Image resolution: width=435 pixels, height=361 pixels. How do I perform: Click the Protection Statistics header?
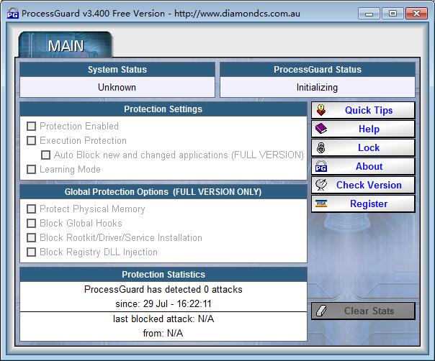click(163, 274)
